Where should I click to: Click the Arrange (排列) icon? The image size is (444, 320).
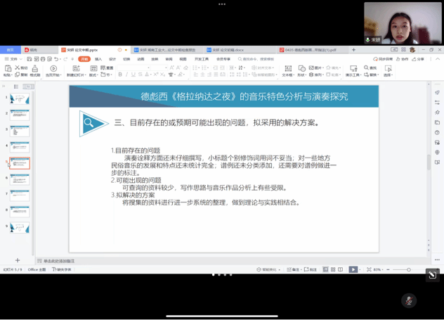[311, 75]
